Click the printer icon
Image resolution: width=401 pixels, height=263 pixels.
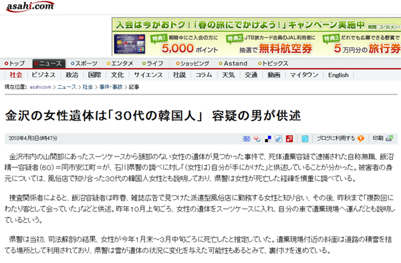point(389,139)
